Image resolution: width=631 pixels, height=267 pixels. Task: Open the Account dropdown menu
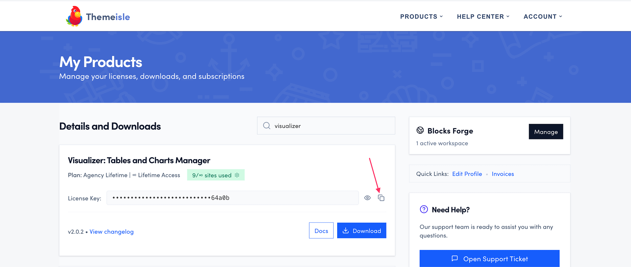point(543,16)
